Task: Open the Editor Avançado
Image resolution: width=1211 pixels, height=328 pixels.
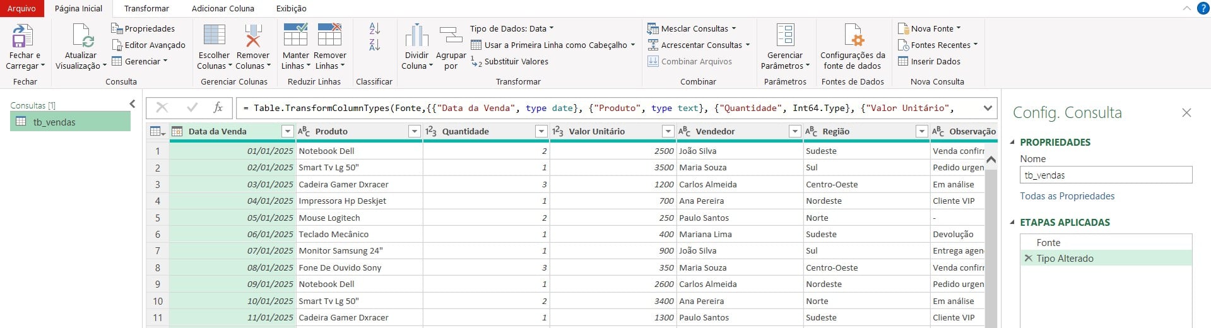Action: click(148, 45)
